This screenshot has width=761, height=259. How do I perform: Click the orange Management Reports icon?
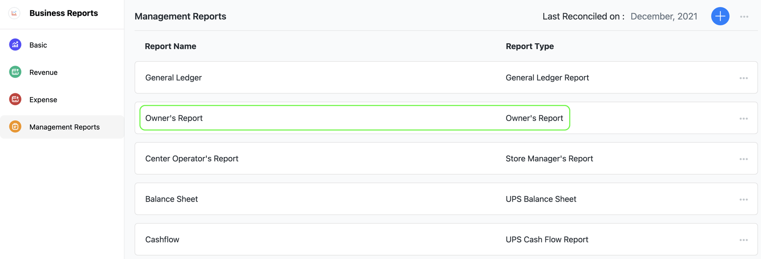[x=15, y=127]
